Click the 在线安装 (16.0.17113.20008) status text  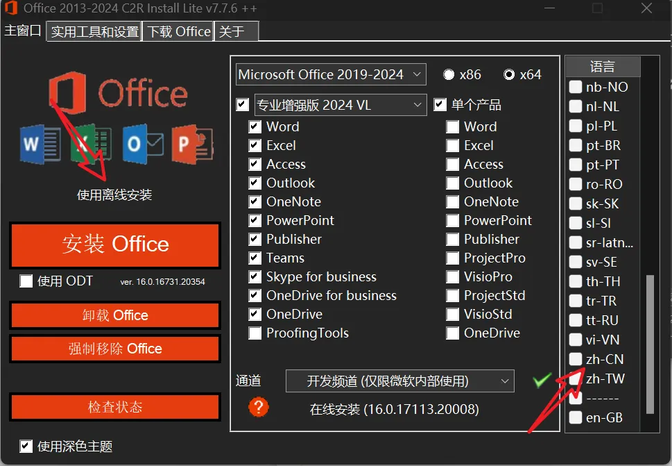pyautogui.click(x=395, y=409)
